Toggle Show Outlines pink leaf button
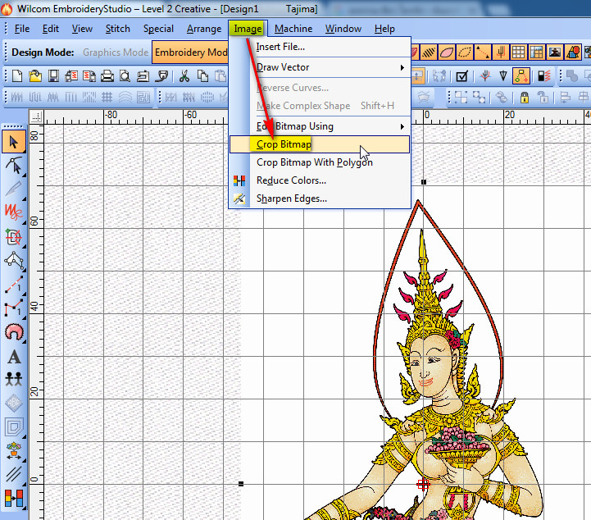 point(447,52)
